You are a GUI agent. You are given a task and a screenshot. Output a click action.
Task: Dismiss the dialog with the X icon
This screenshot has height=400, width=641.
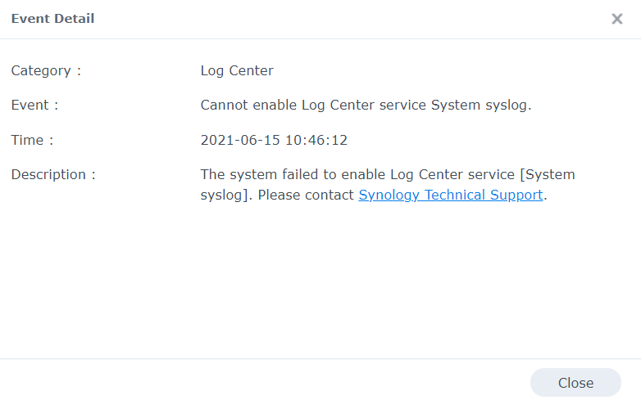pyautogui.click(x=617, y=19)
